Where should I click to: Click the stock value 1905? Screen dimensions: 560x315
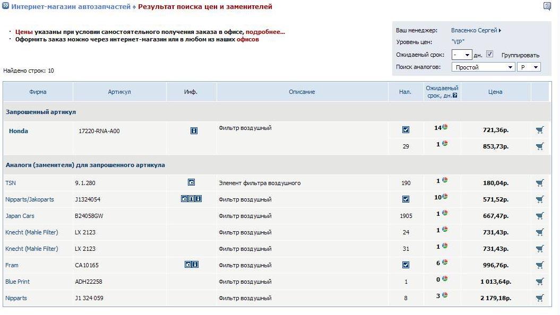pyautogui.click(x=406, y=216)
